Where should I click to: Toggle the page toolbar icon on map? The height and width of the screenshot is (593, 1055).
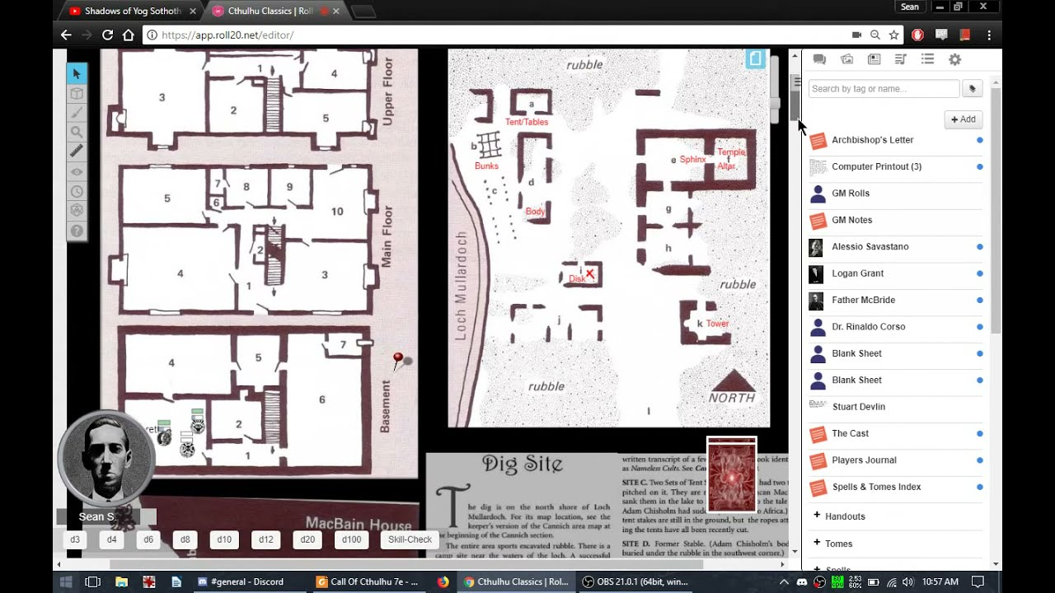tap(755, 58)
